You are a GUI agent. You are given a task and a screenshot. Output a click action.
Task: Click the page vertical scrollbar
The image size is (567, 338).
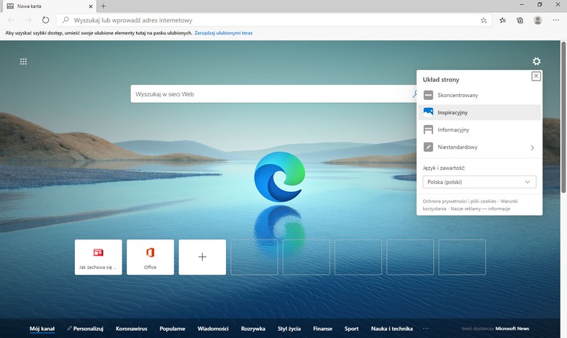[563, 117]
